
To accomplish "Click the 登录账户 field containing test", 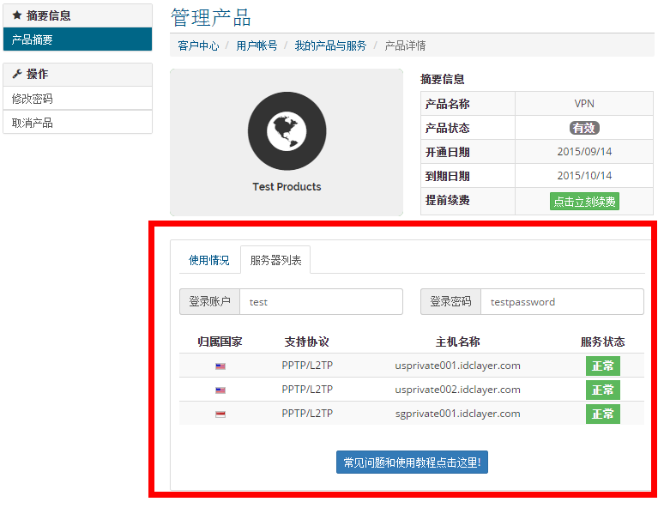I will 321,302.
